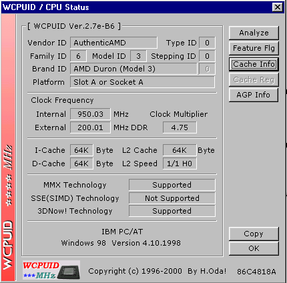
Task: Click the WCPUID Ver.2.7e-B6 group label
Action: tap(74, 26)
